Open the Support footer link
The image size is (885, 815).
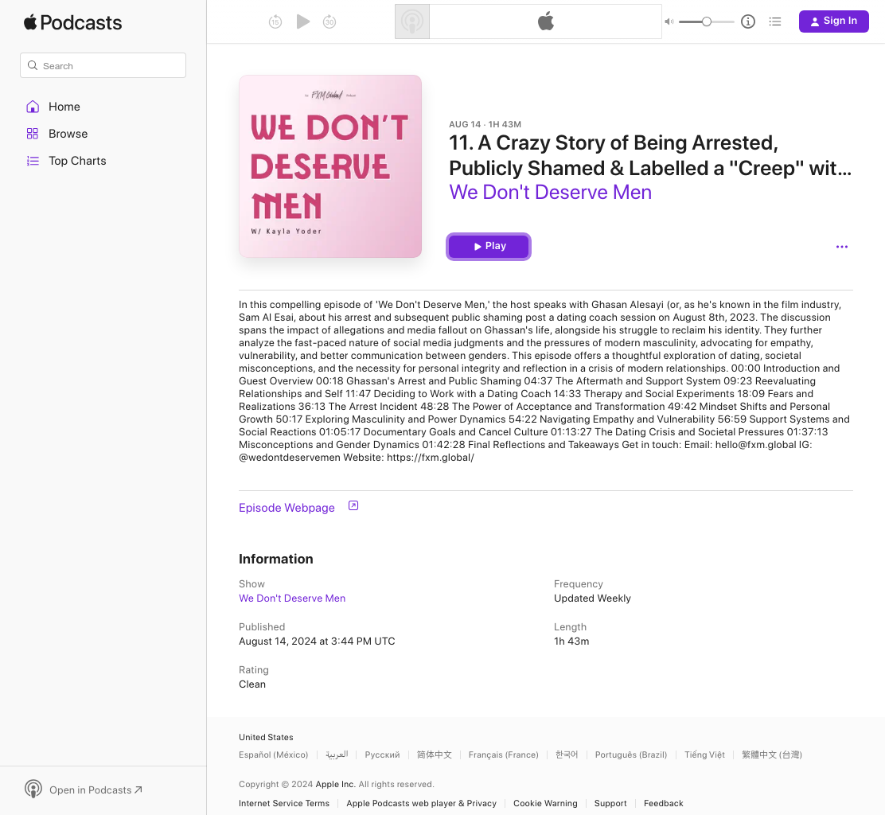(x=610, y=803)
